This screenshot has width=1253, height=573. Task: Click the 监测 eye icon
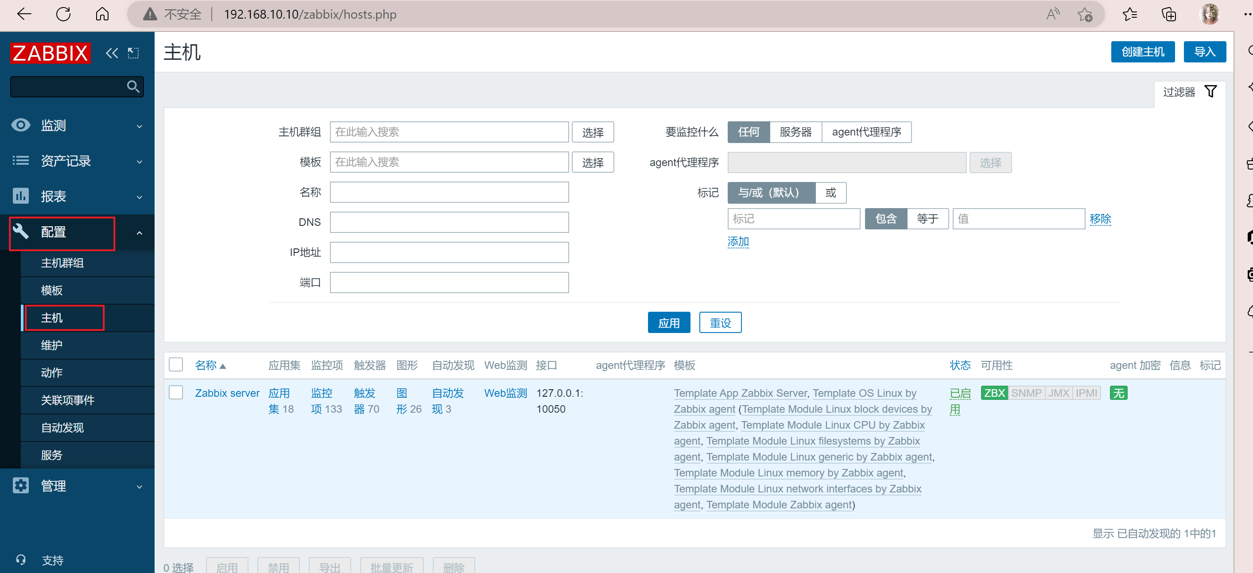20,125
